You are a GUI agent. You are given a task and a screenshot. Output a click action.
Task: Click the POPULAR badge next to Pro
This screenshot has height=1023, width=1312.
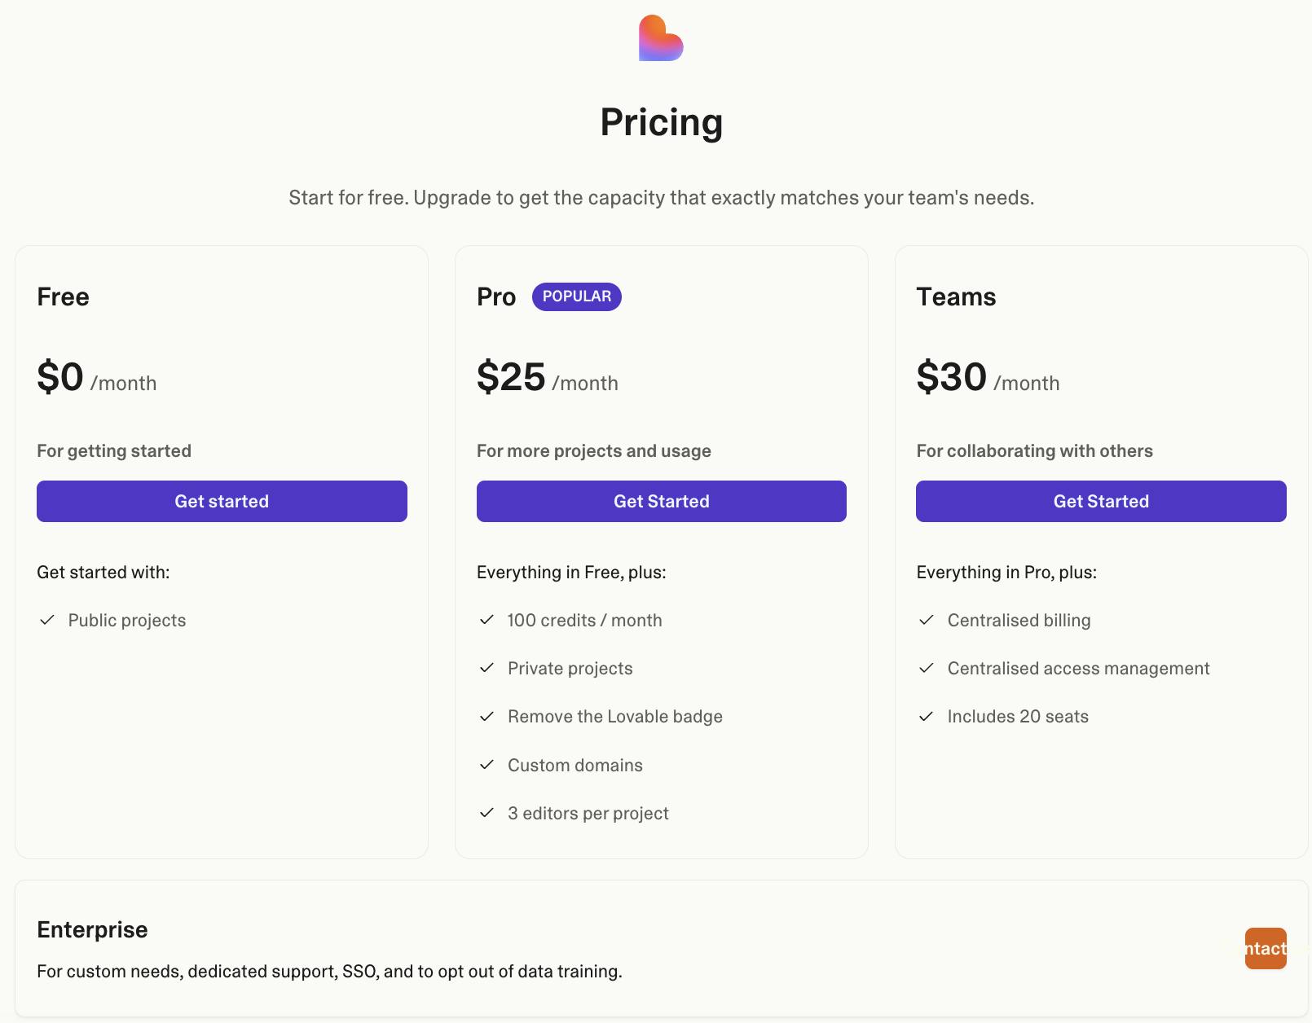(576, 296)
